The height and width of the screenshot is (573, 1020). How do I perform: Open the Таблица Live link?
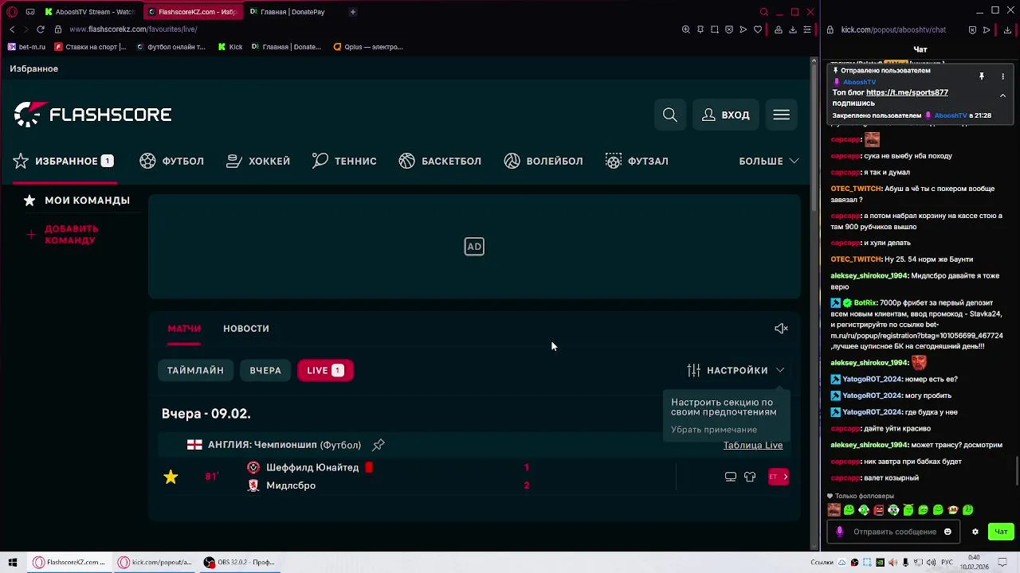[753, 445]
